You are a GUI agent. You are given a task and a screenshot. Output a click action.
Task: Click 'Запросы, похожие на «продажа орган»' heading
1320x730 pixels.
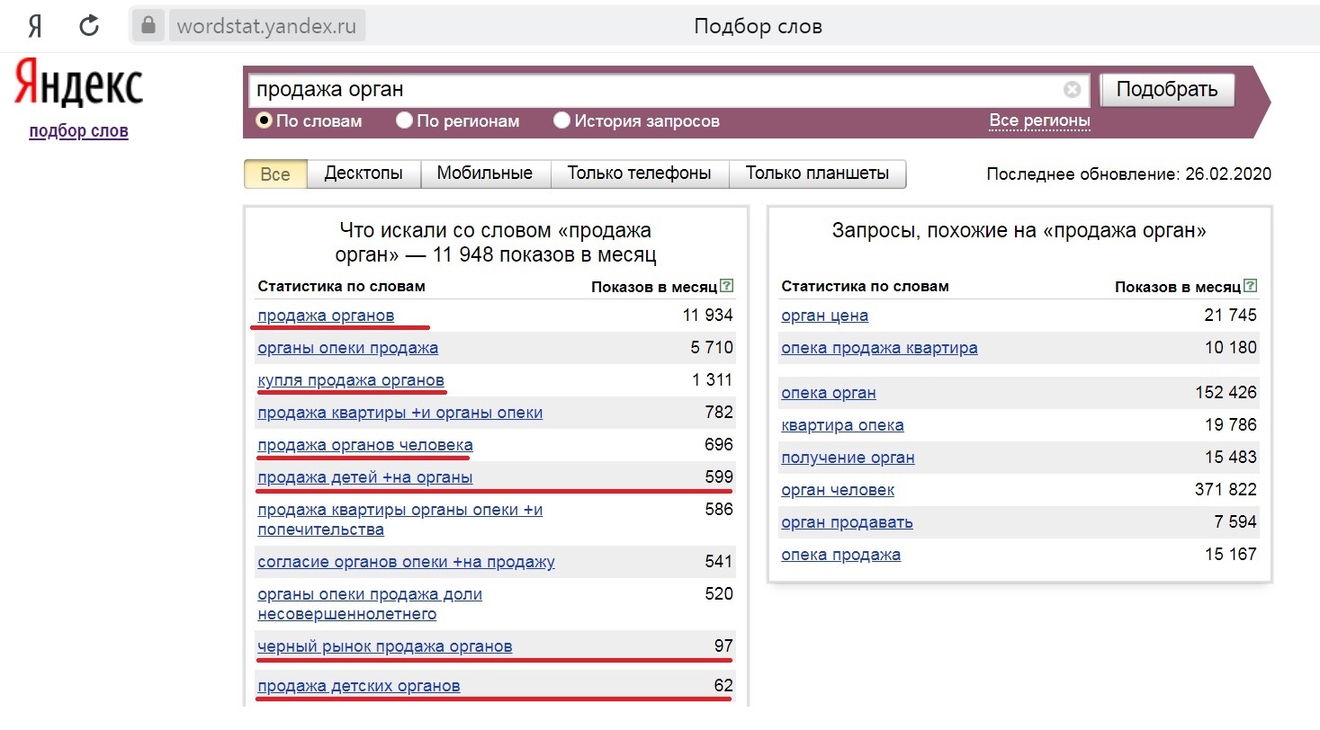[x=1019, y=231]
